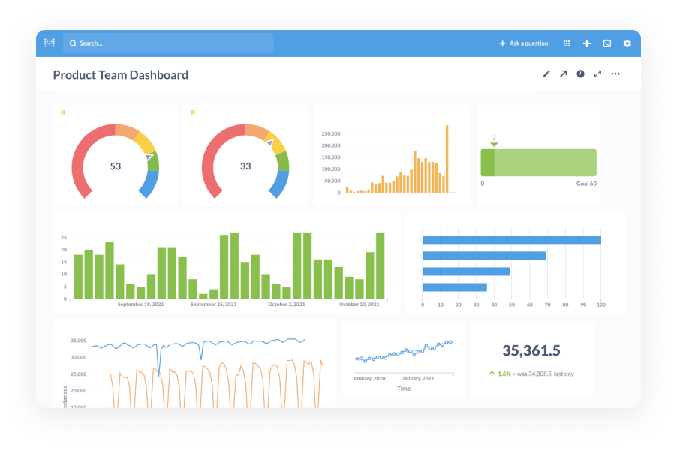Open the browse data grid icon
Image resolution: width=677 pixels, height=450 pixels.
(x=567, y=43)
